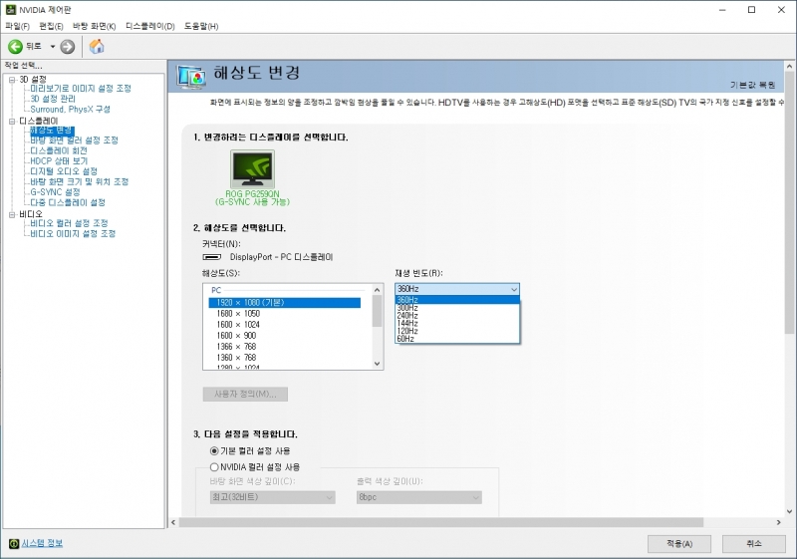Choose 240Hz in refresh rate list
Viewport: 797px width, 559px height.
pos(457,316)
